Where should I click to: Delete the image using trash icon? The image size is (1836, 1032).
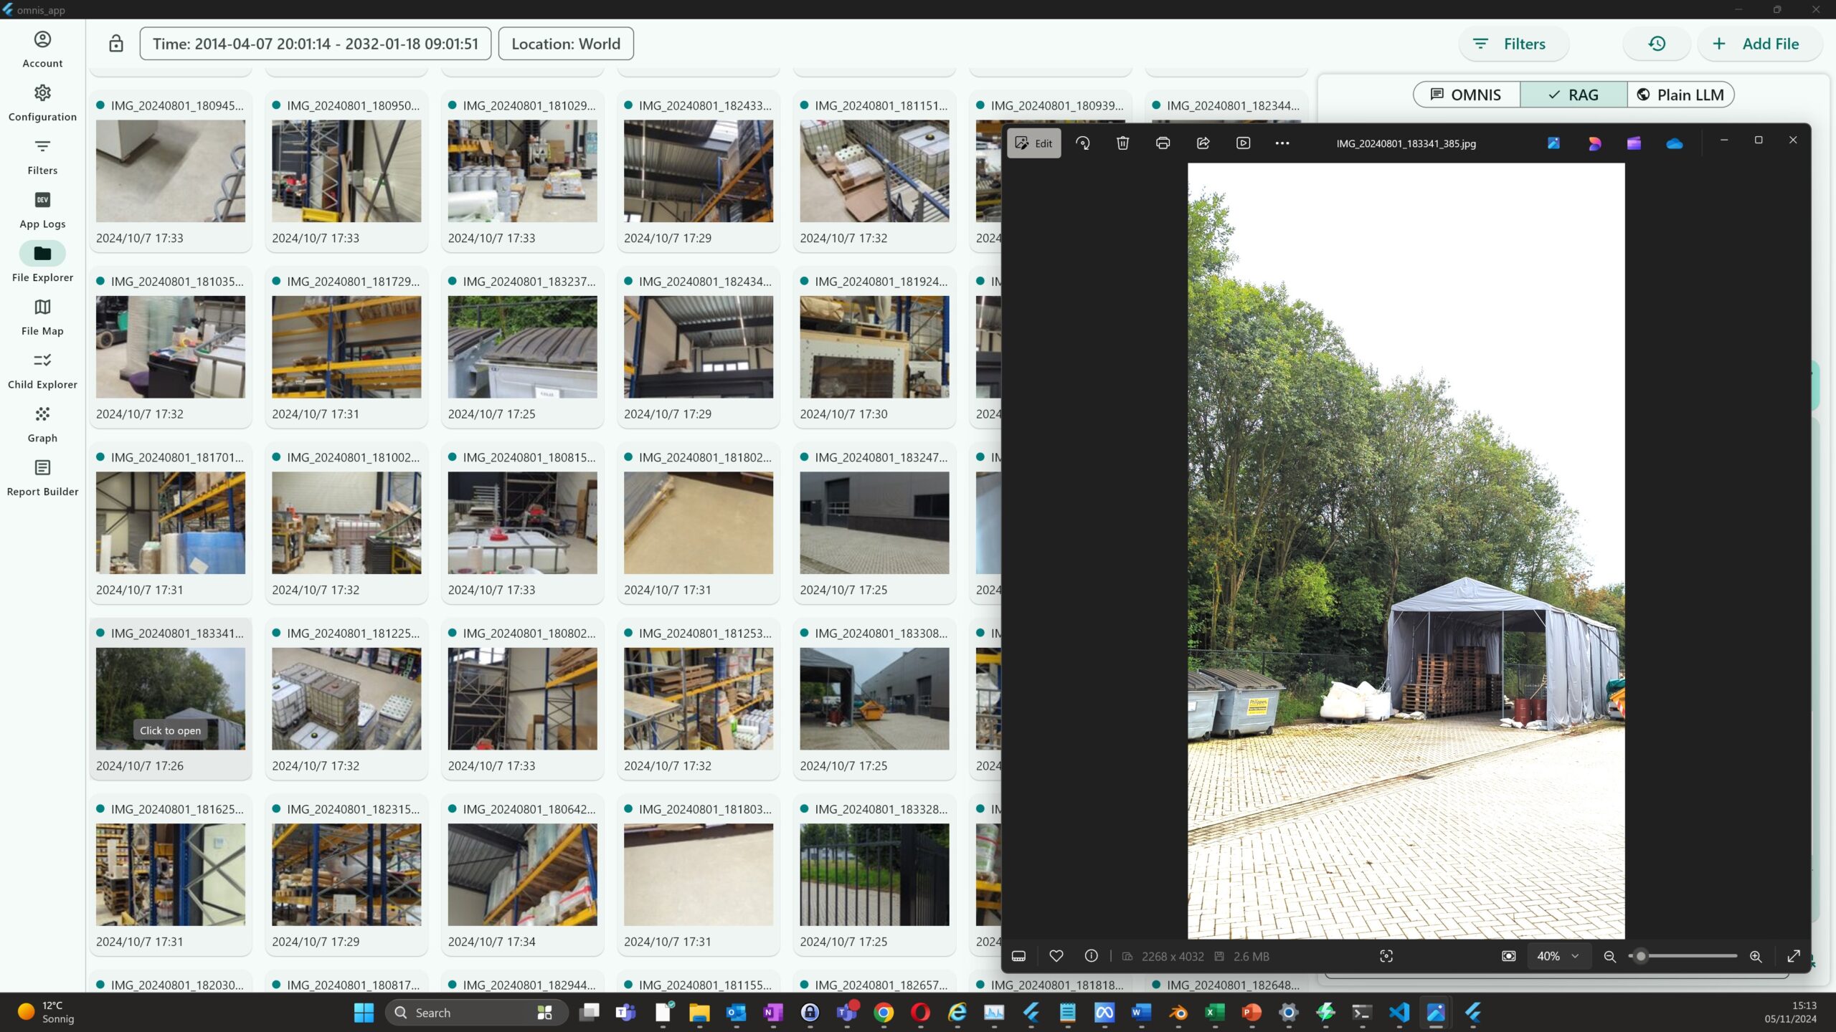[1123, 143]
